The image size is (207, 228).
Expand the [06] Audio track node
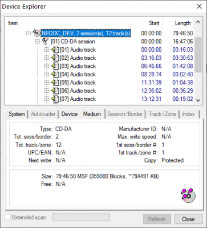pyautogui.click(x=47, y=91)
